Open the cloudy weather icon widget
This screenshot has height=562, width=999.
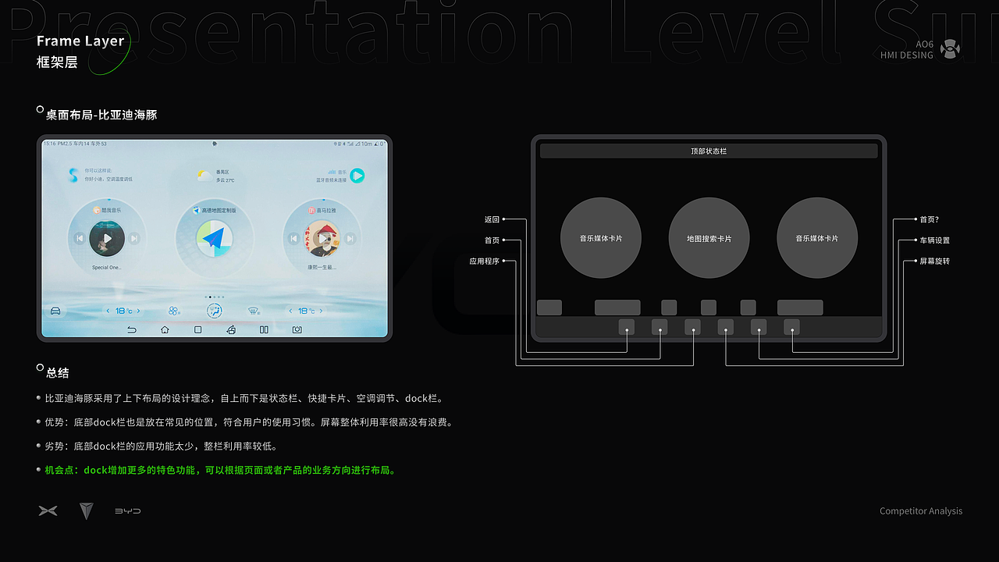tap(204, 176)
